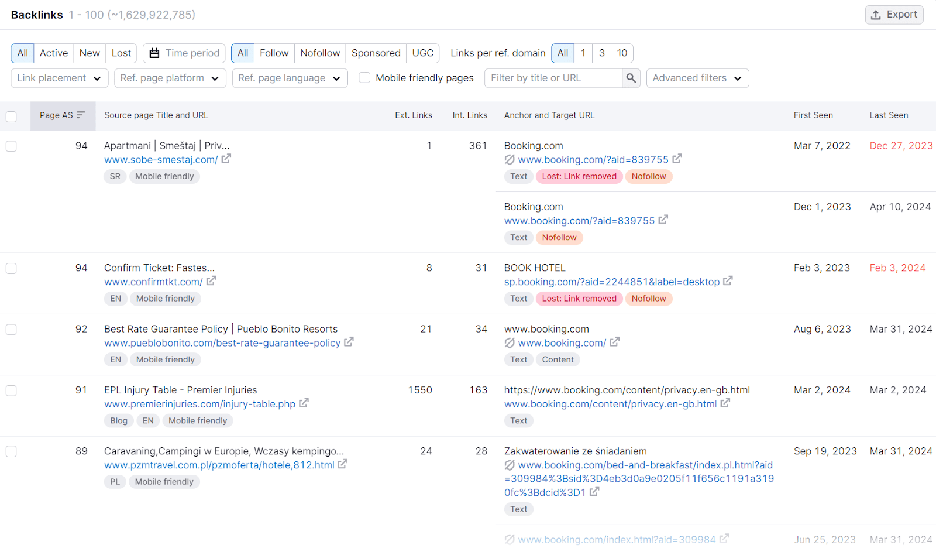Open external icon after bed-and-breakfast target URL
Image resolution: width=936 pixels, height=555 pixels.
click(x=594, y=492)
